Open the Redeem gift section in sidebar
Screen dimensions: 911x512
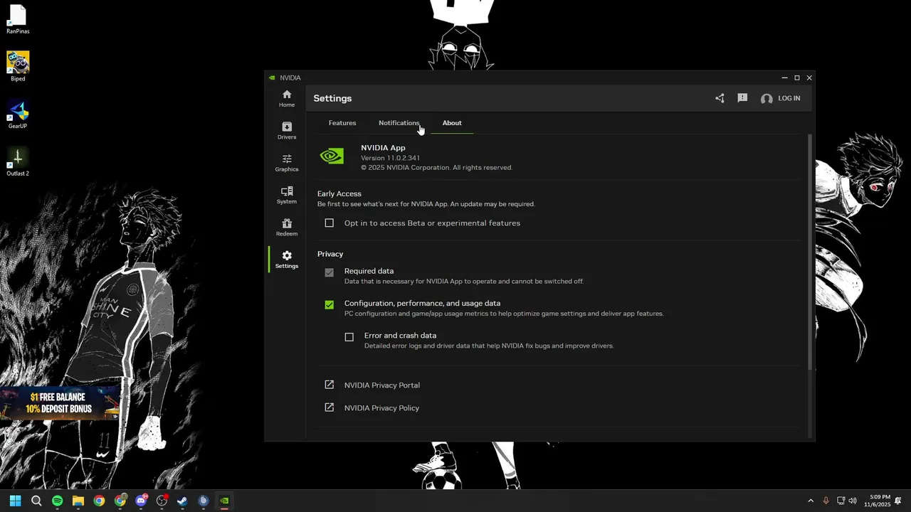click(x=287, y=228)
